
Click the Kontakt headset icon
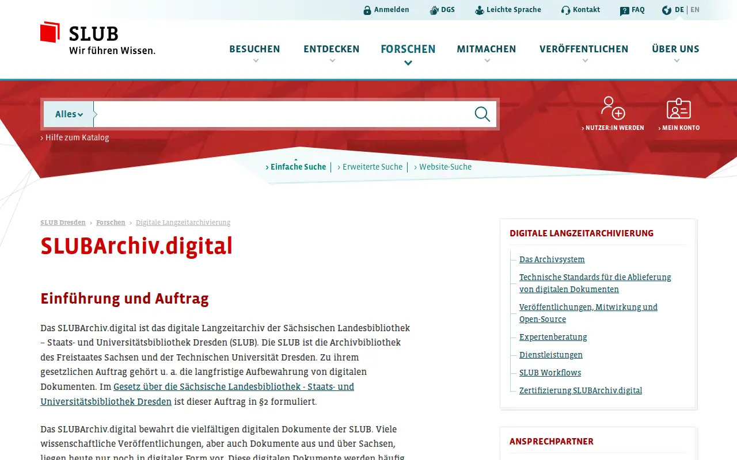coord(565,10)
